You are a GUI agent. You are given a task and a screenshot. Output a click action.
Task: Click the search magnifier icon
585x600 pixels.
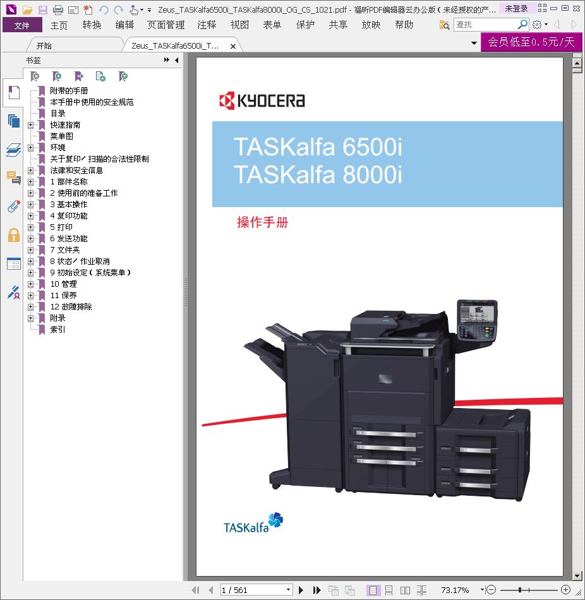coord(522,25)
